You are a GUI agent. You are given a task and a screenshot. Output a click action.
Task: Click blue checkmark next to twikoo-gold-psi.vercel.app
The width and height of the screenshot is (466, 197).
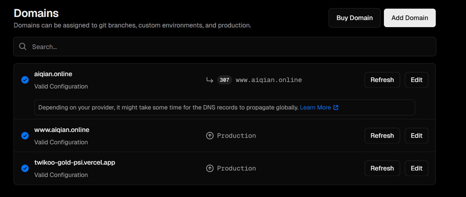(25, 168)
